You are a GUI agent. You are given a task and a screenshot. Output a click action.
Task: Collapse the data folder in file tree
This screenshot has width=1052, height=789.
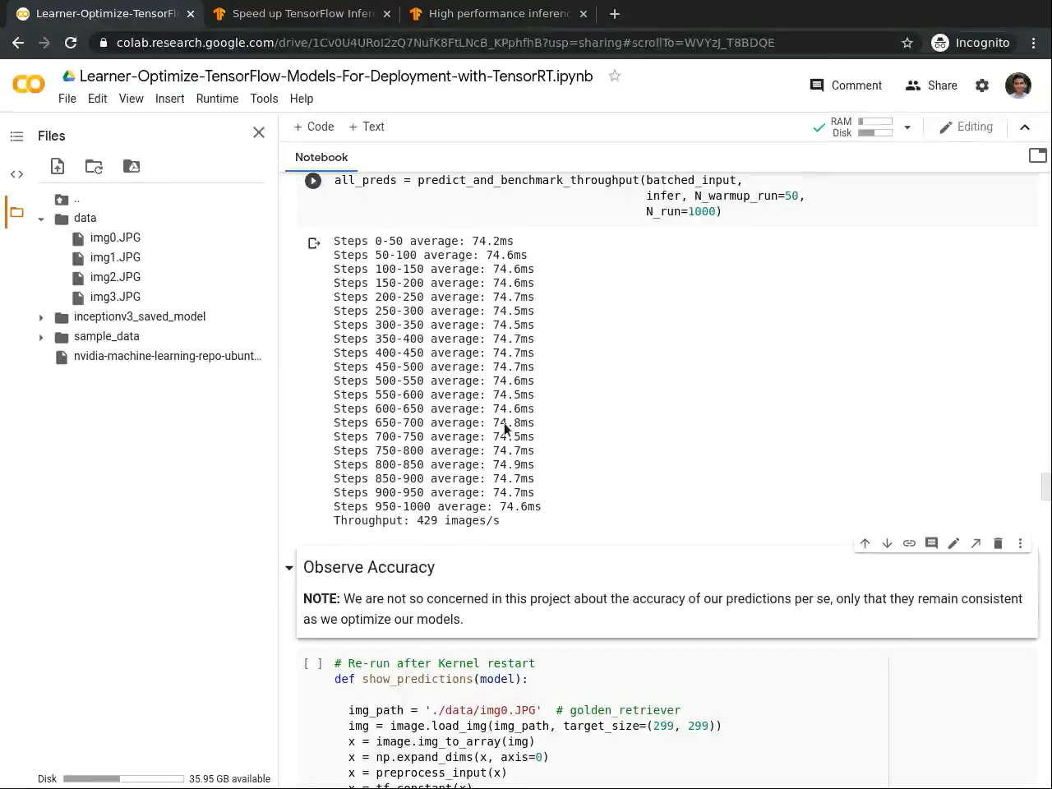[41, 219]
